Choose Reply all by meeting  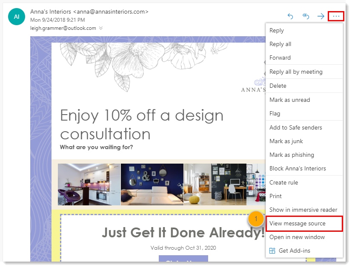pyautogui.click(x=304, y=72)
